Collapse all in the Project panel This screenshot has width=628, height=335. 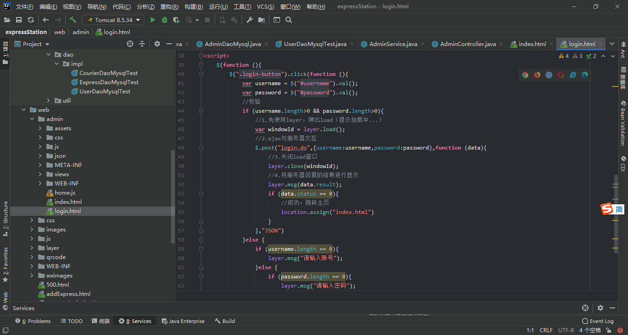142,44
